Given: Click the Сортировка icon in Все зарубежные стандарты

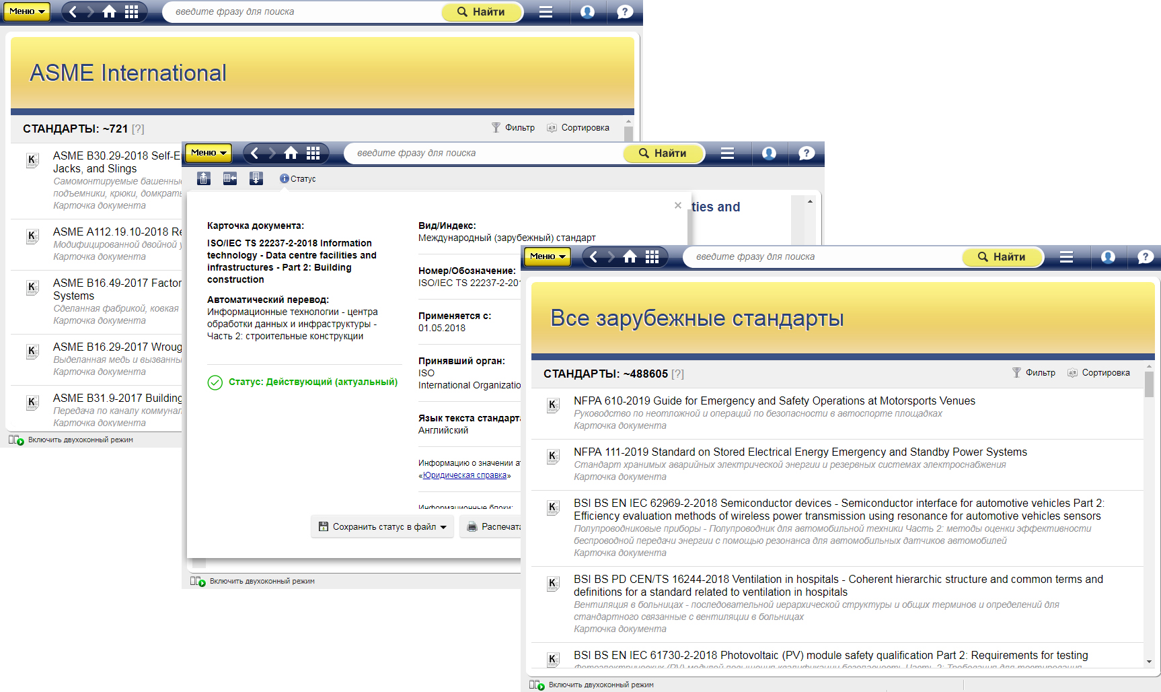Looking at the screenshot, I should coord(1072,373).
